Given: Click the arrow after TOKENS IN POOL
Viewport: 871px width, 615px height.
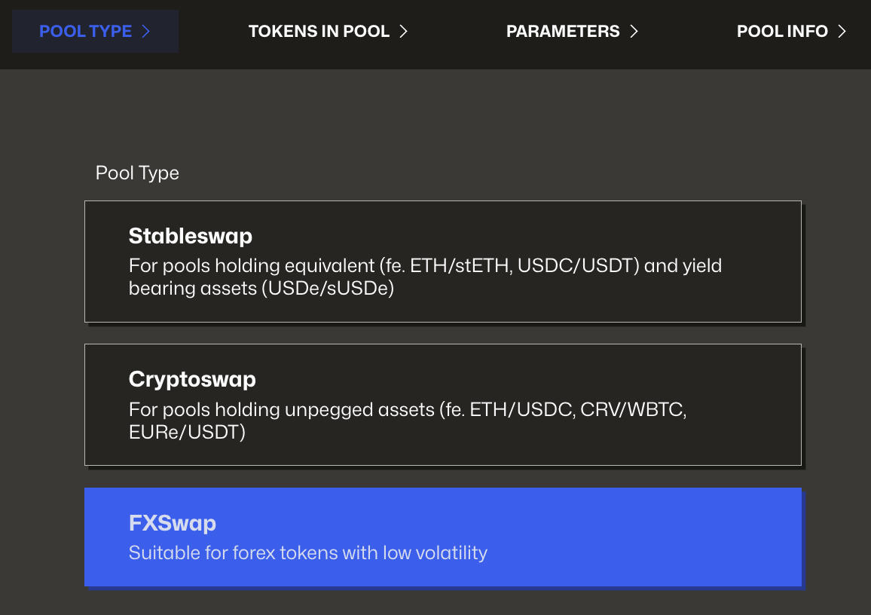Looking at the screenshot, I should point(404,31).
